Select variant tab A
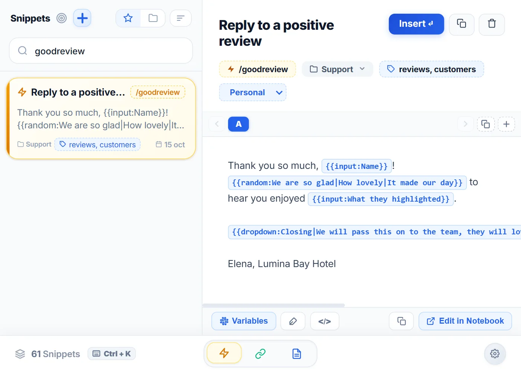 239,124
